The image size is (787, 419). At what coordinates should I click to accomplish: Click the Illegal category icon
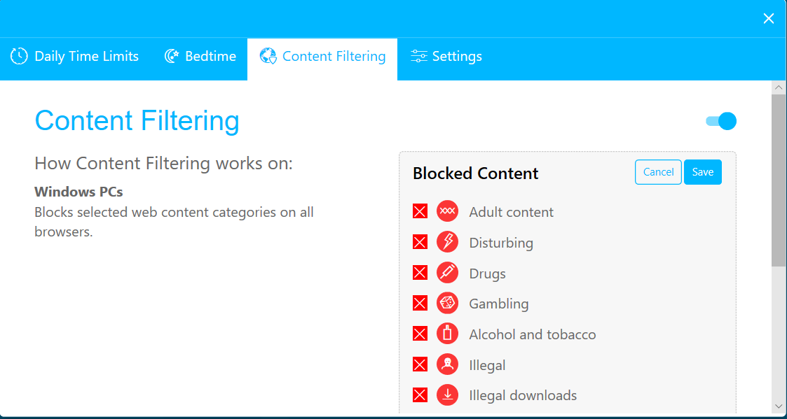coord(447,364)
